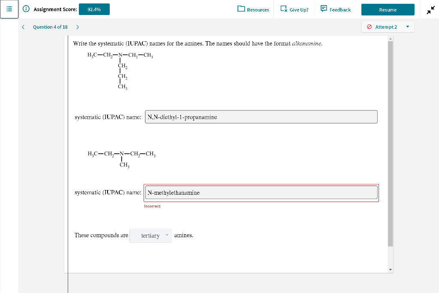
Task: Open the hamburger assignment menu
Action: pos(9,9)
